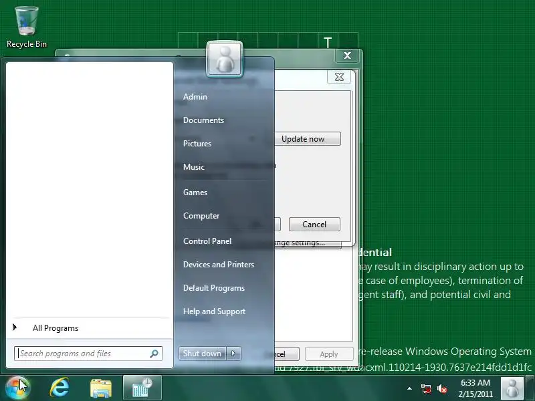
Task: Expand the Shut down options arrow
Action: pos(233,354)
